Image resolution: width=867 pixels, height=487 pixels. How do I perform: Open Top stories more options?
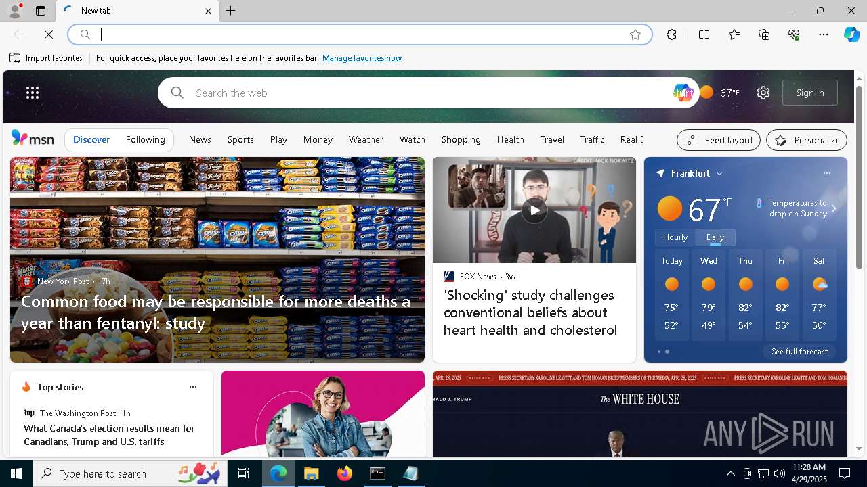(x=193, y=387)
